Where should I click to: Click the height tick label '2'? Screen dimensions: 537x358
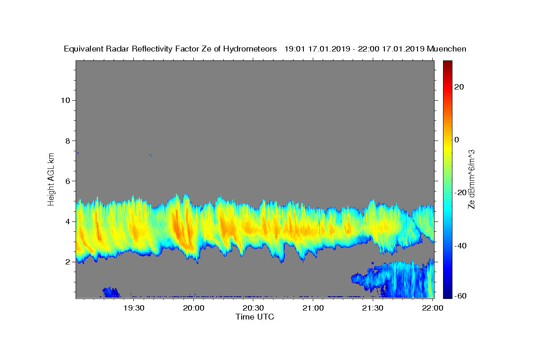tap(68, 262)
